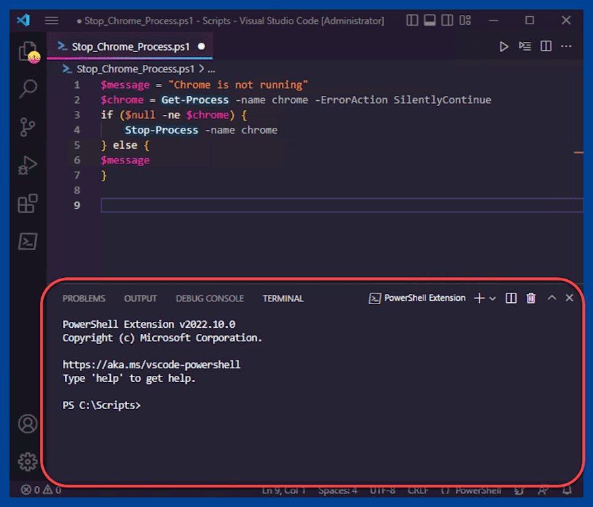Open the hamburger application menu

point(51,20)
